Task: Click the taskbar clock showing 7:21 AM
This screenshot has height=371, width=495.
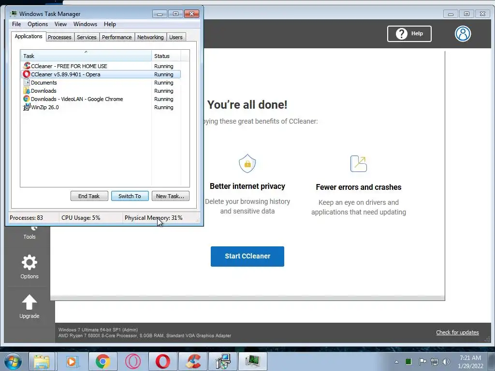Action: coord(470,362)
